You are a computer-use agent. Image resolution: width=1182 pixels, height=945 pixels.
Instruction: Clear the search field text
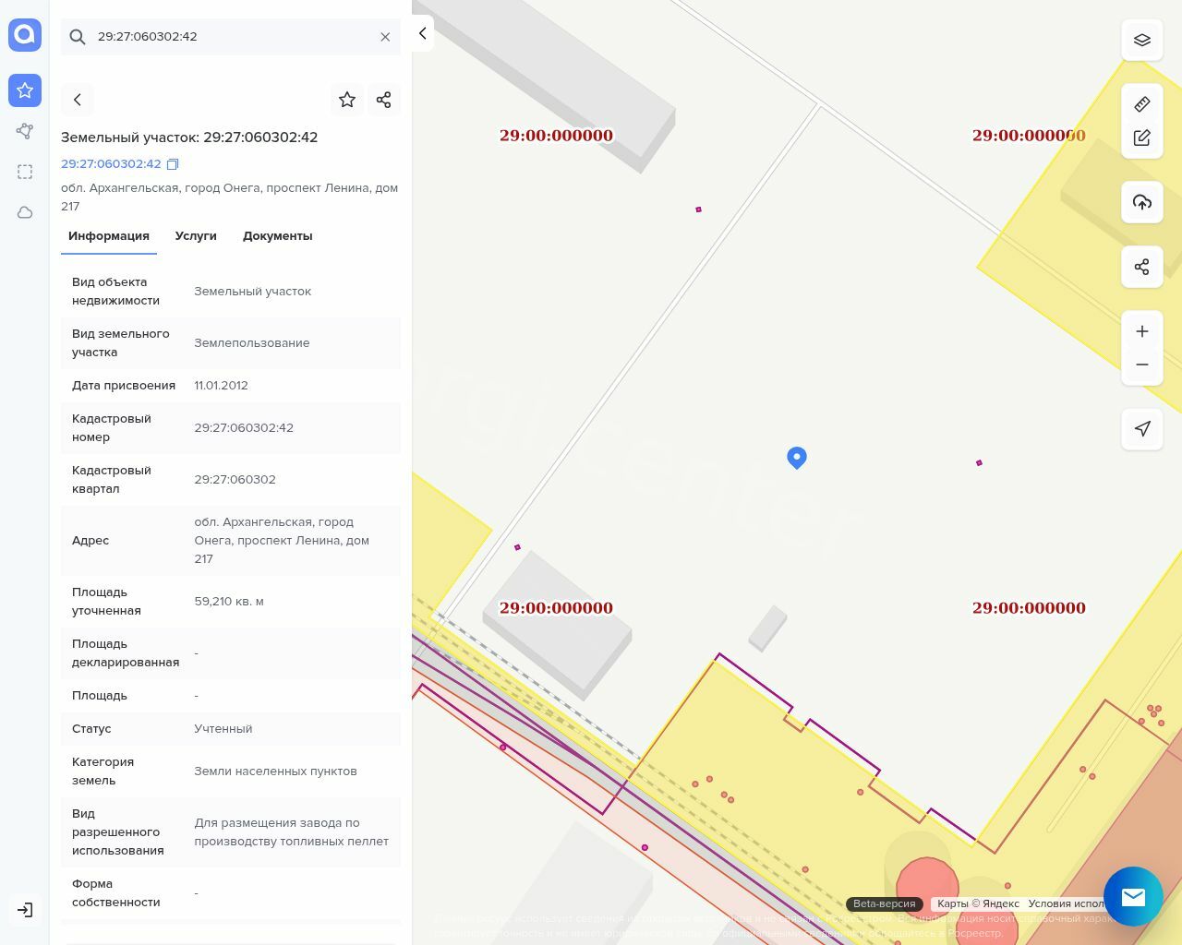tap(385, 37)
